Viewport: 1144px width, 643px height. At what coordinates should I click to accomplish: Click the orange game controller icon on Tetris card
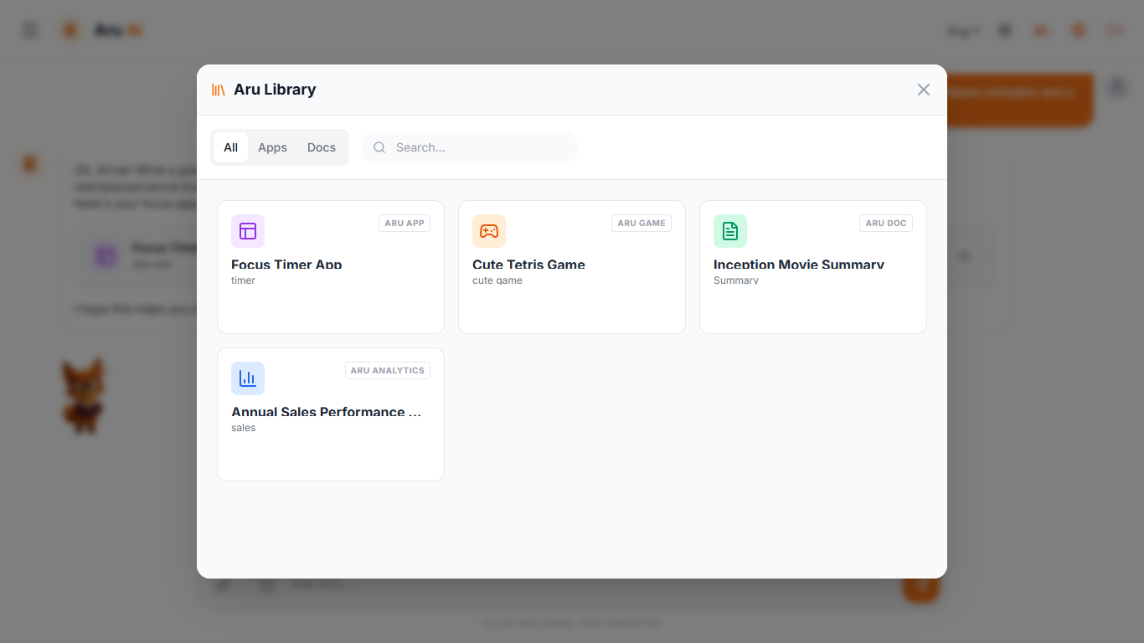[x=489, y=230]
